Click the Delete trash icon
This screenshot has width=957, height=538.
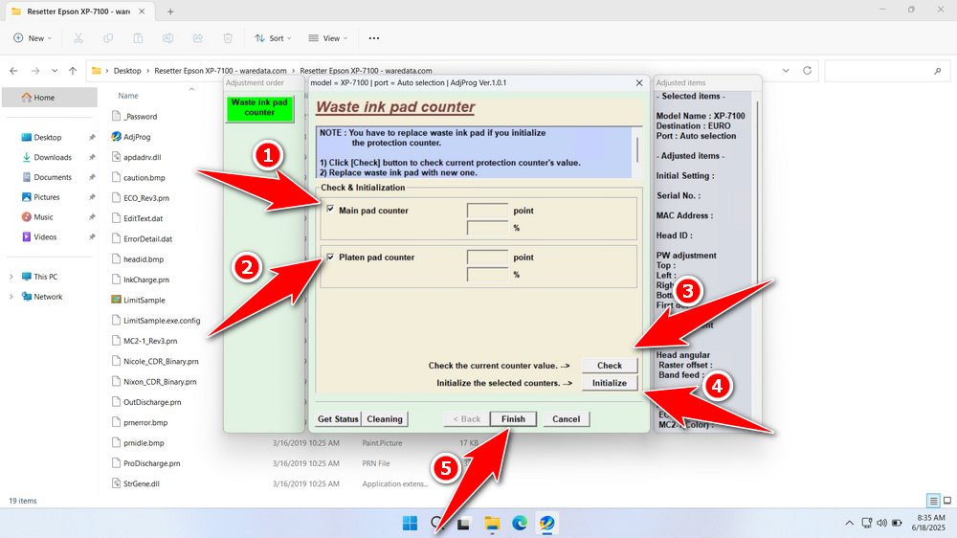click(x=228, y=38)
